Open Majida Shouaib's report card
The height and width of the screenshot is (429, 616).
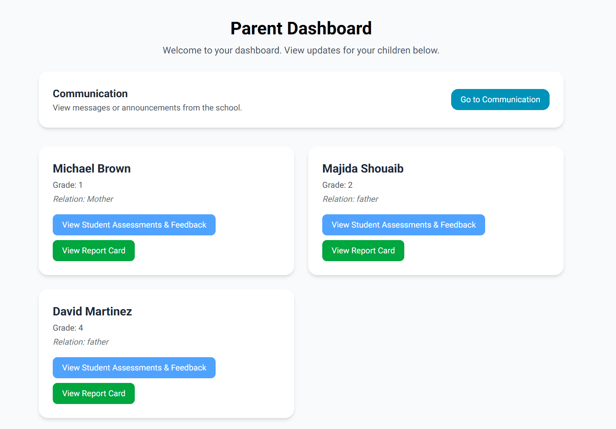[x=363, y=251]
